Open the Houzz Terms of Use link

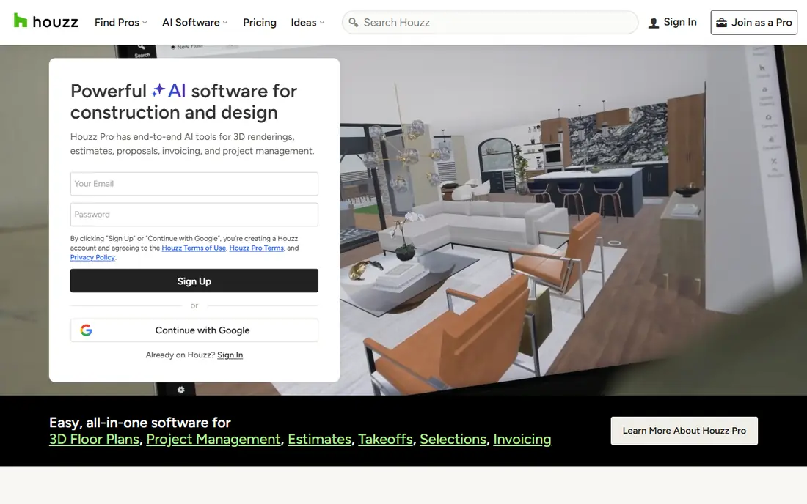pos(194,248)
